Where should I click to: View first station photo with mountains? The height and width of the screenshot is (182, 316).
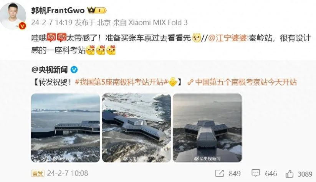click(x=66, y=128)
